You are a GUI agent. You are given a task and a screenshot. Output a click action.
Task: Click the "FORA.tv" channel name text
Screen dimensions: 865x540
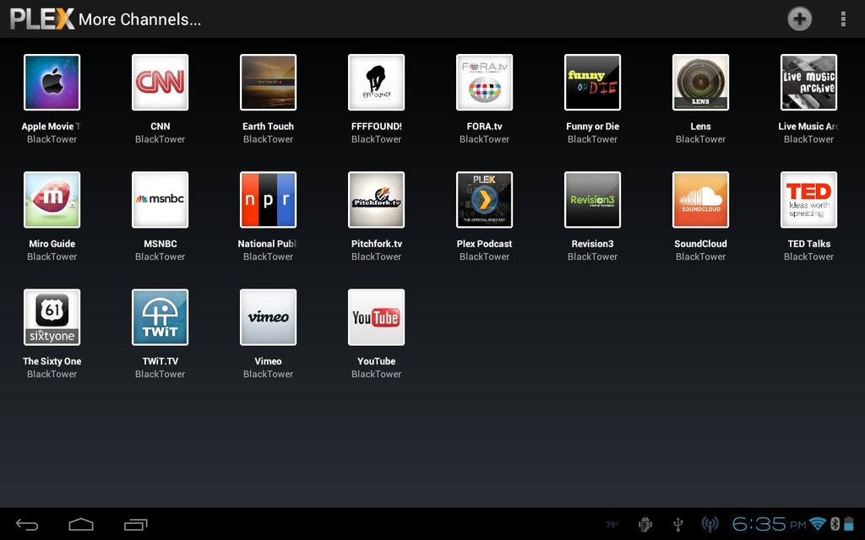[x=484, y=127]
